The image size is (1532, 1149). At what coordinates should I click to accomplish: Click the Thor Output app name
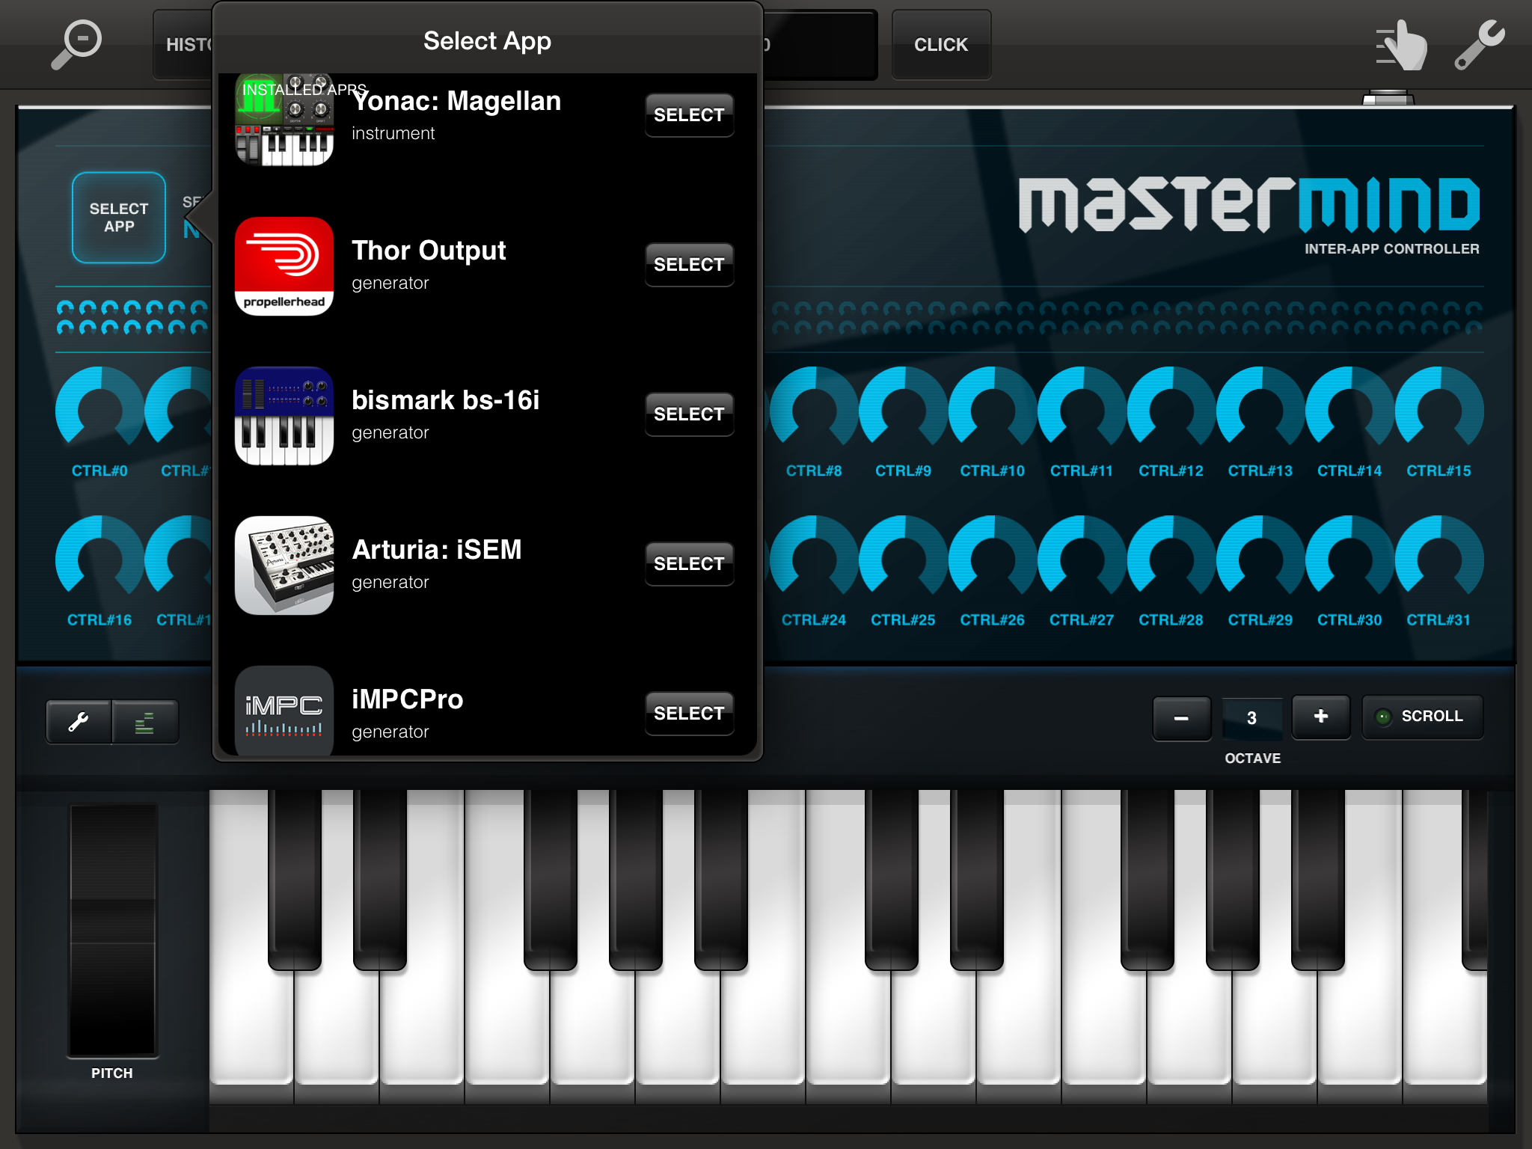429,251
